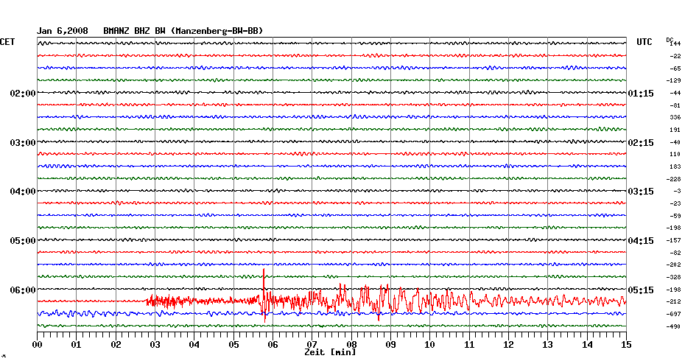Click minute tick label '02' on time axis

click(x=116, y=345)
